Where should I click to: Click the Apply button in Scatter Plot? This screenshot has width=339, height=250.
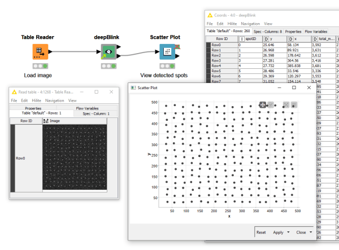278,233
